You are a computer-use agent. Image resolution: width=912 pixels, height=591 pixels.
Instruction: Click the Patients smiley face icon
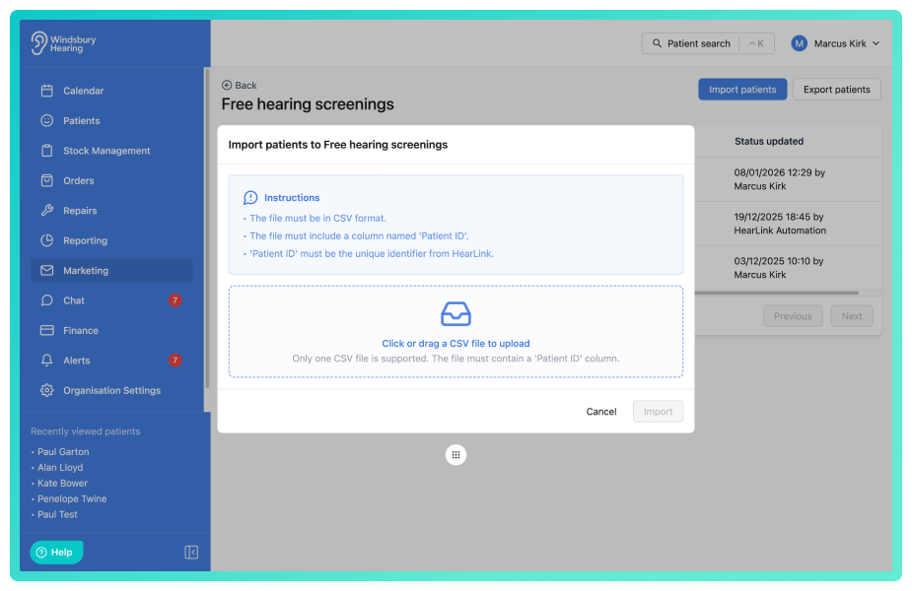click(47, 120)
